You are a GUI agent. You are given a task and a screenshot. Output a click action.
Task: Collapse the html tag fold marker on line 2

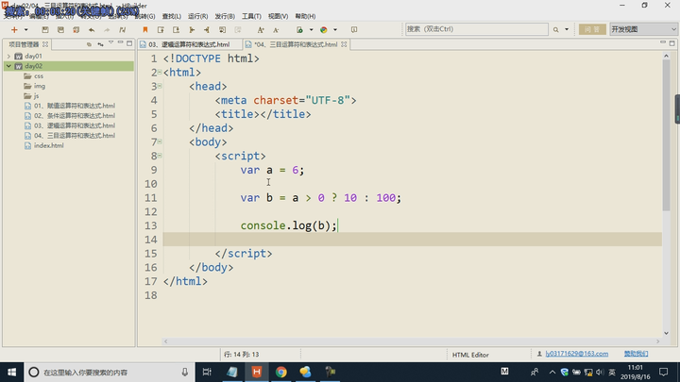pyautogui.click(x=160, y=73)
